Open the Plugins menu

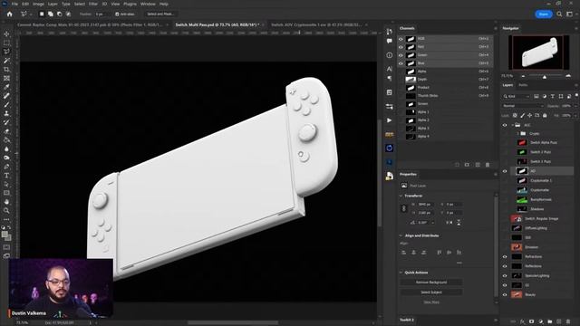tap(130, 4)
